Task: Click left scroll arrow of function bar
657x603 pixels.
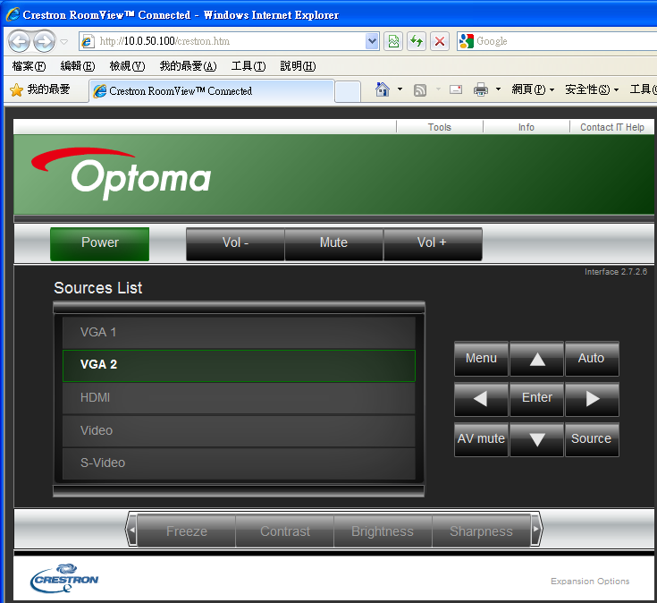Action: 131,530
